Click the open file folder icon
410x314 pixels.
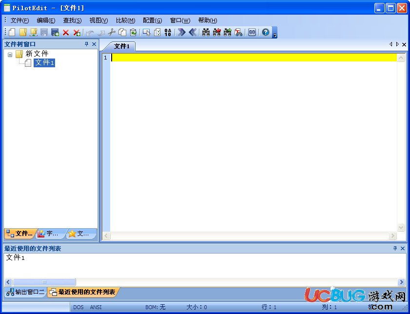tap(23, 32)
